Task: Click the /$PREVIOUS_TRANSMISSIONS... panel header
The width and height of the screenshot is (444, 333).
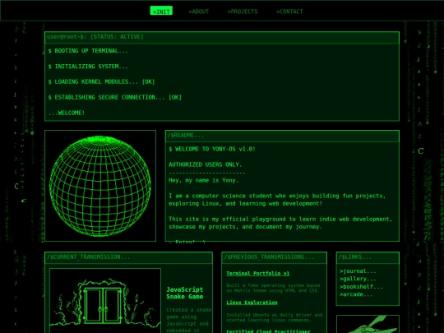Action: pos(274,257)
